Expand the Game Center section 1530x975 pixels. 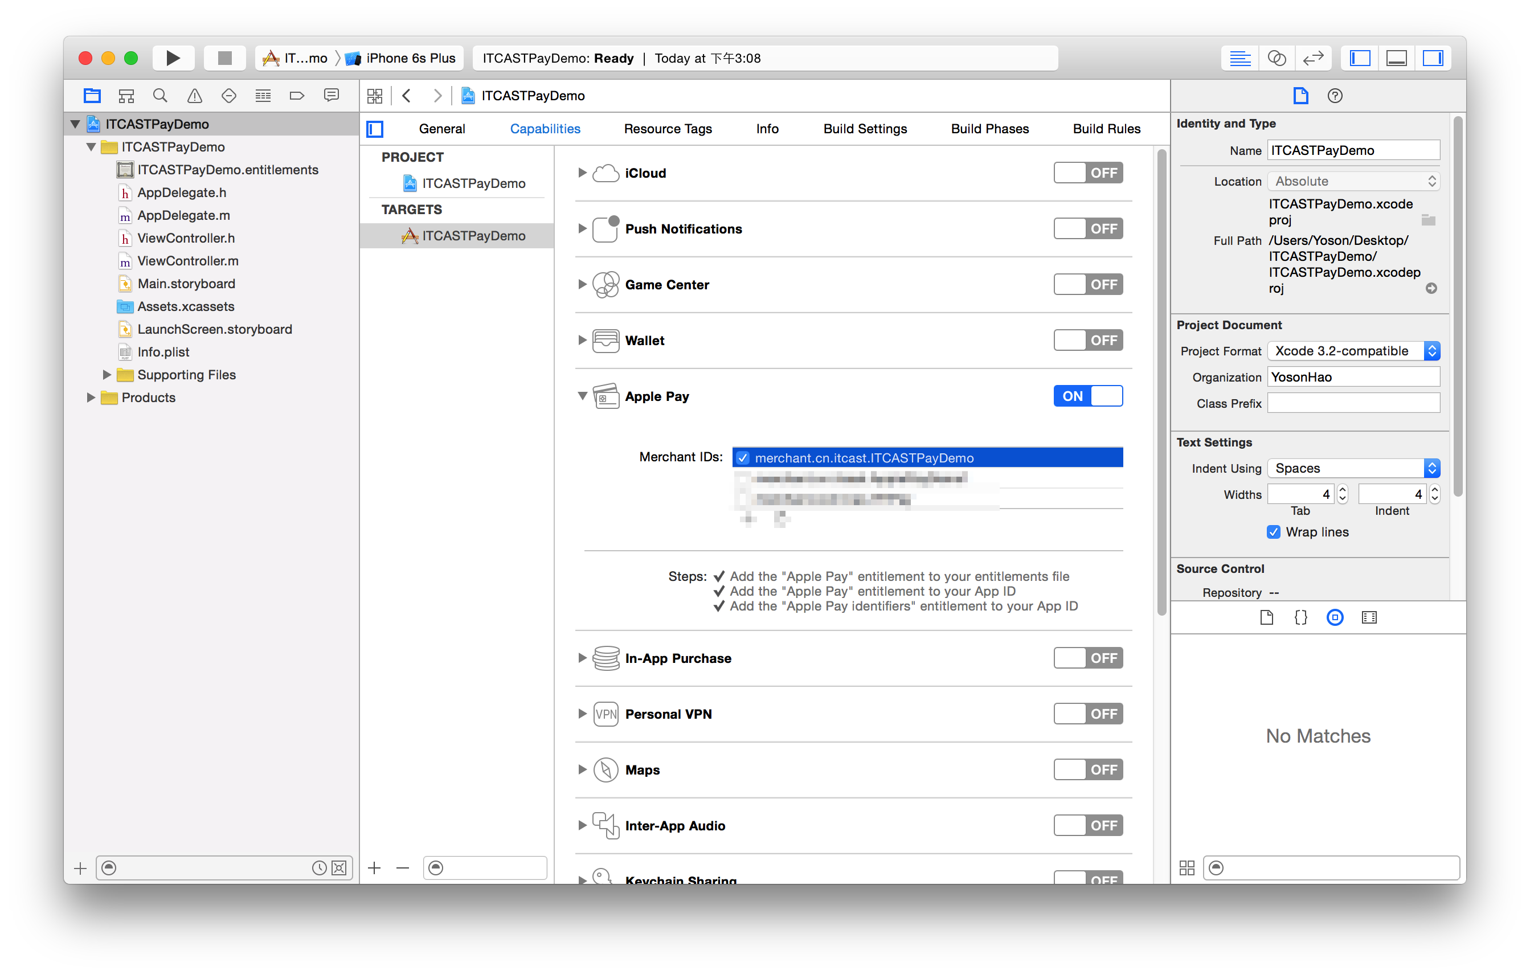pos(582,285)
